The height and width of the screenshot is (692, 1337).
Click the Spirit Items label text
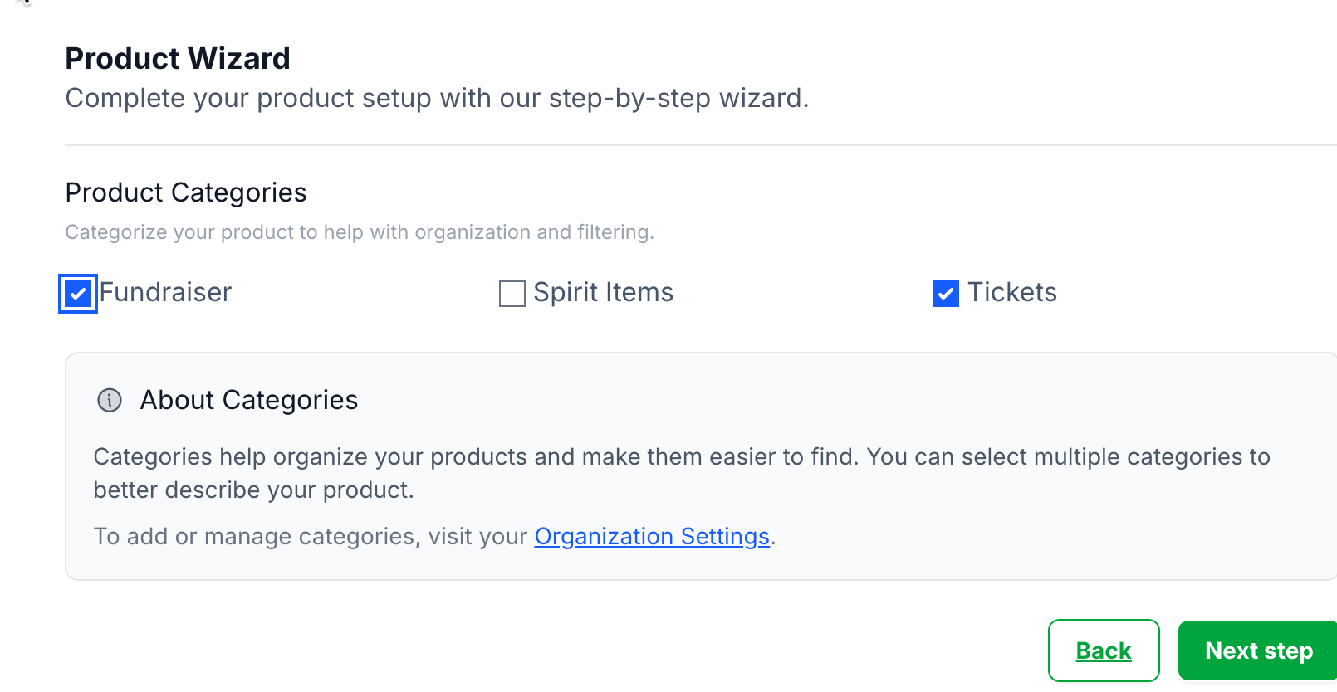point(603,293)
